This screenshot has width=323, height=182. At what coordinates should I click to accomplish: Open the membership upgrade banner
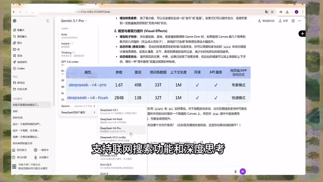pos(31,166)
